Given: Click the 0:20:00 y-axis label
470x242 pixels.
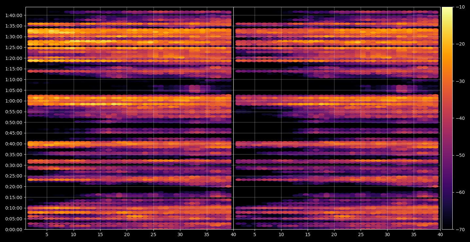Looking at the screenshot, I should tap(14, 187).
